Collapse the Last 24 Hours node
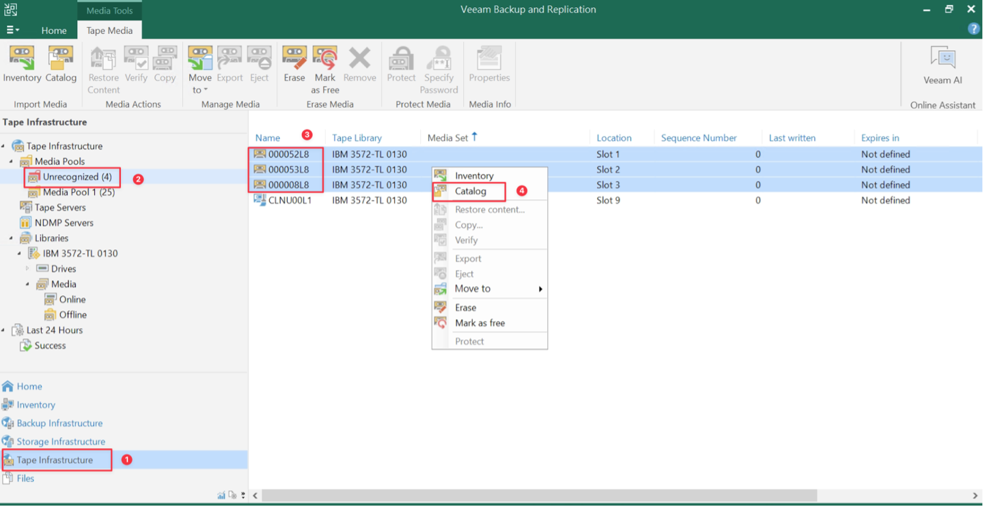Screen dimensions: 985x508 [x=3, y=330]
